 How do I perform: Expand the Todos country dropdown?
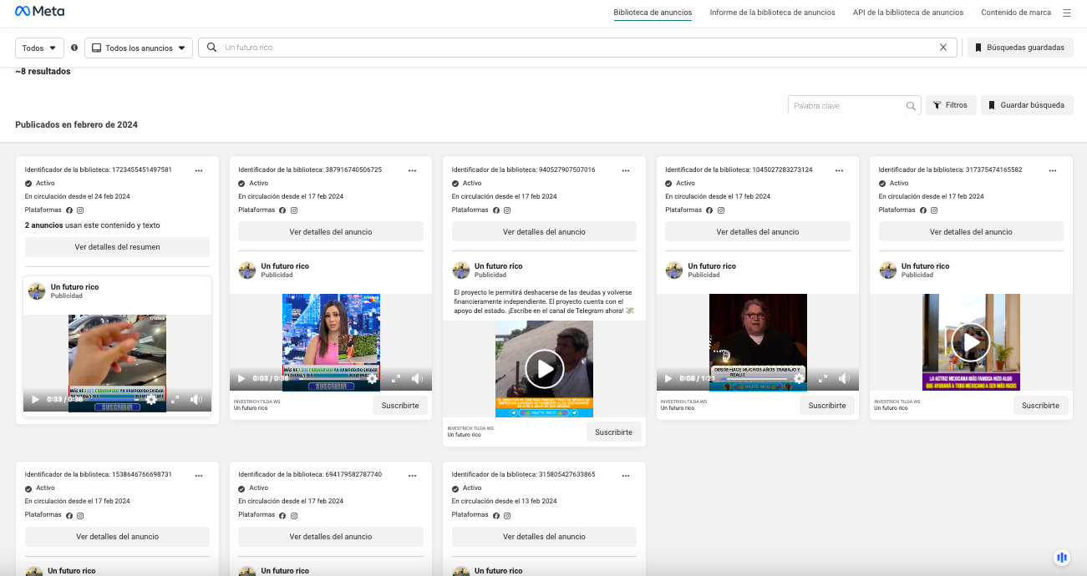click(40, 48)
